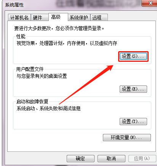Click the 应用(A) button
This screenshot has height=166, width=157.
(142, 158)
